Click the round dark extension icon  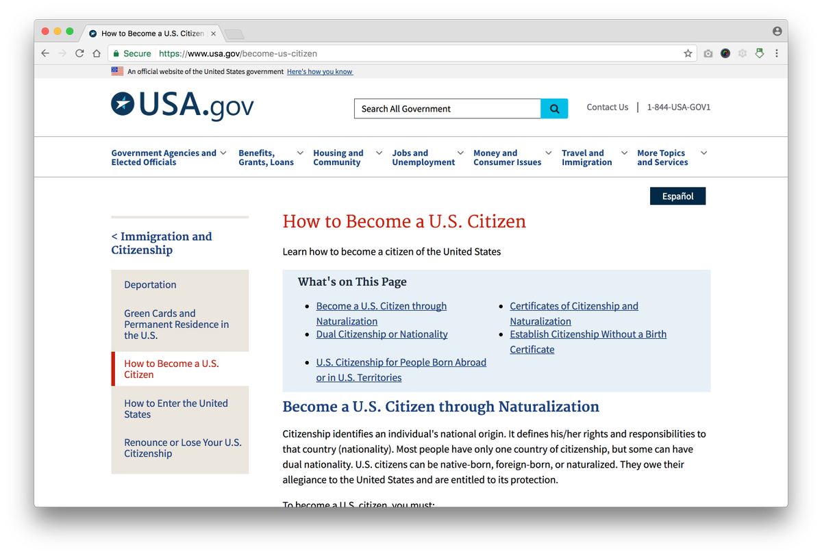point(725,53)
